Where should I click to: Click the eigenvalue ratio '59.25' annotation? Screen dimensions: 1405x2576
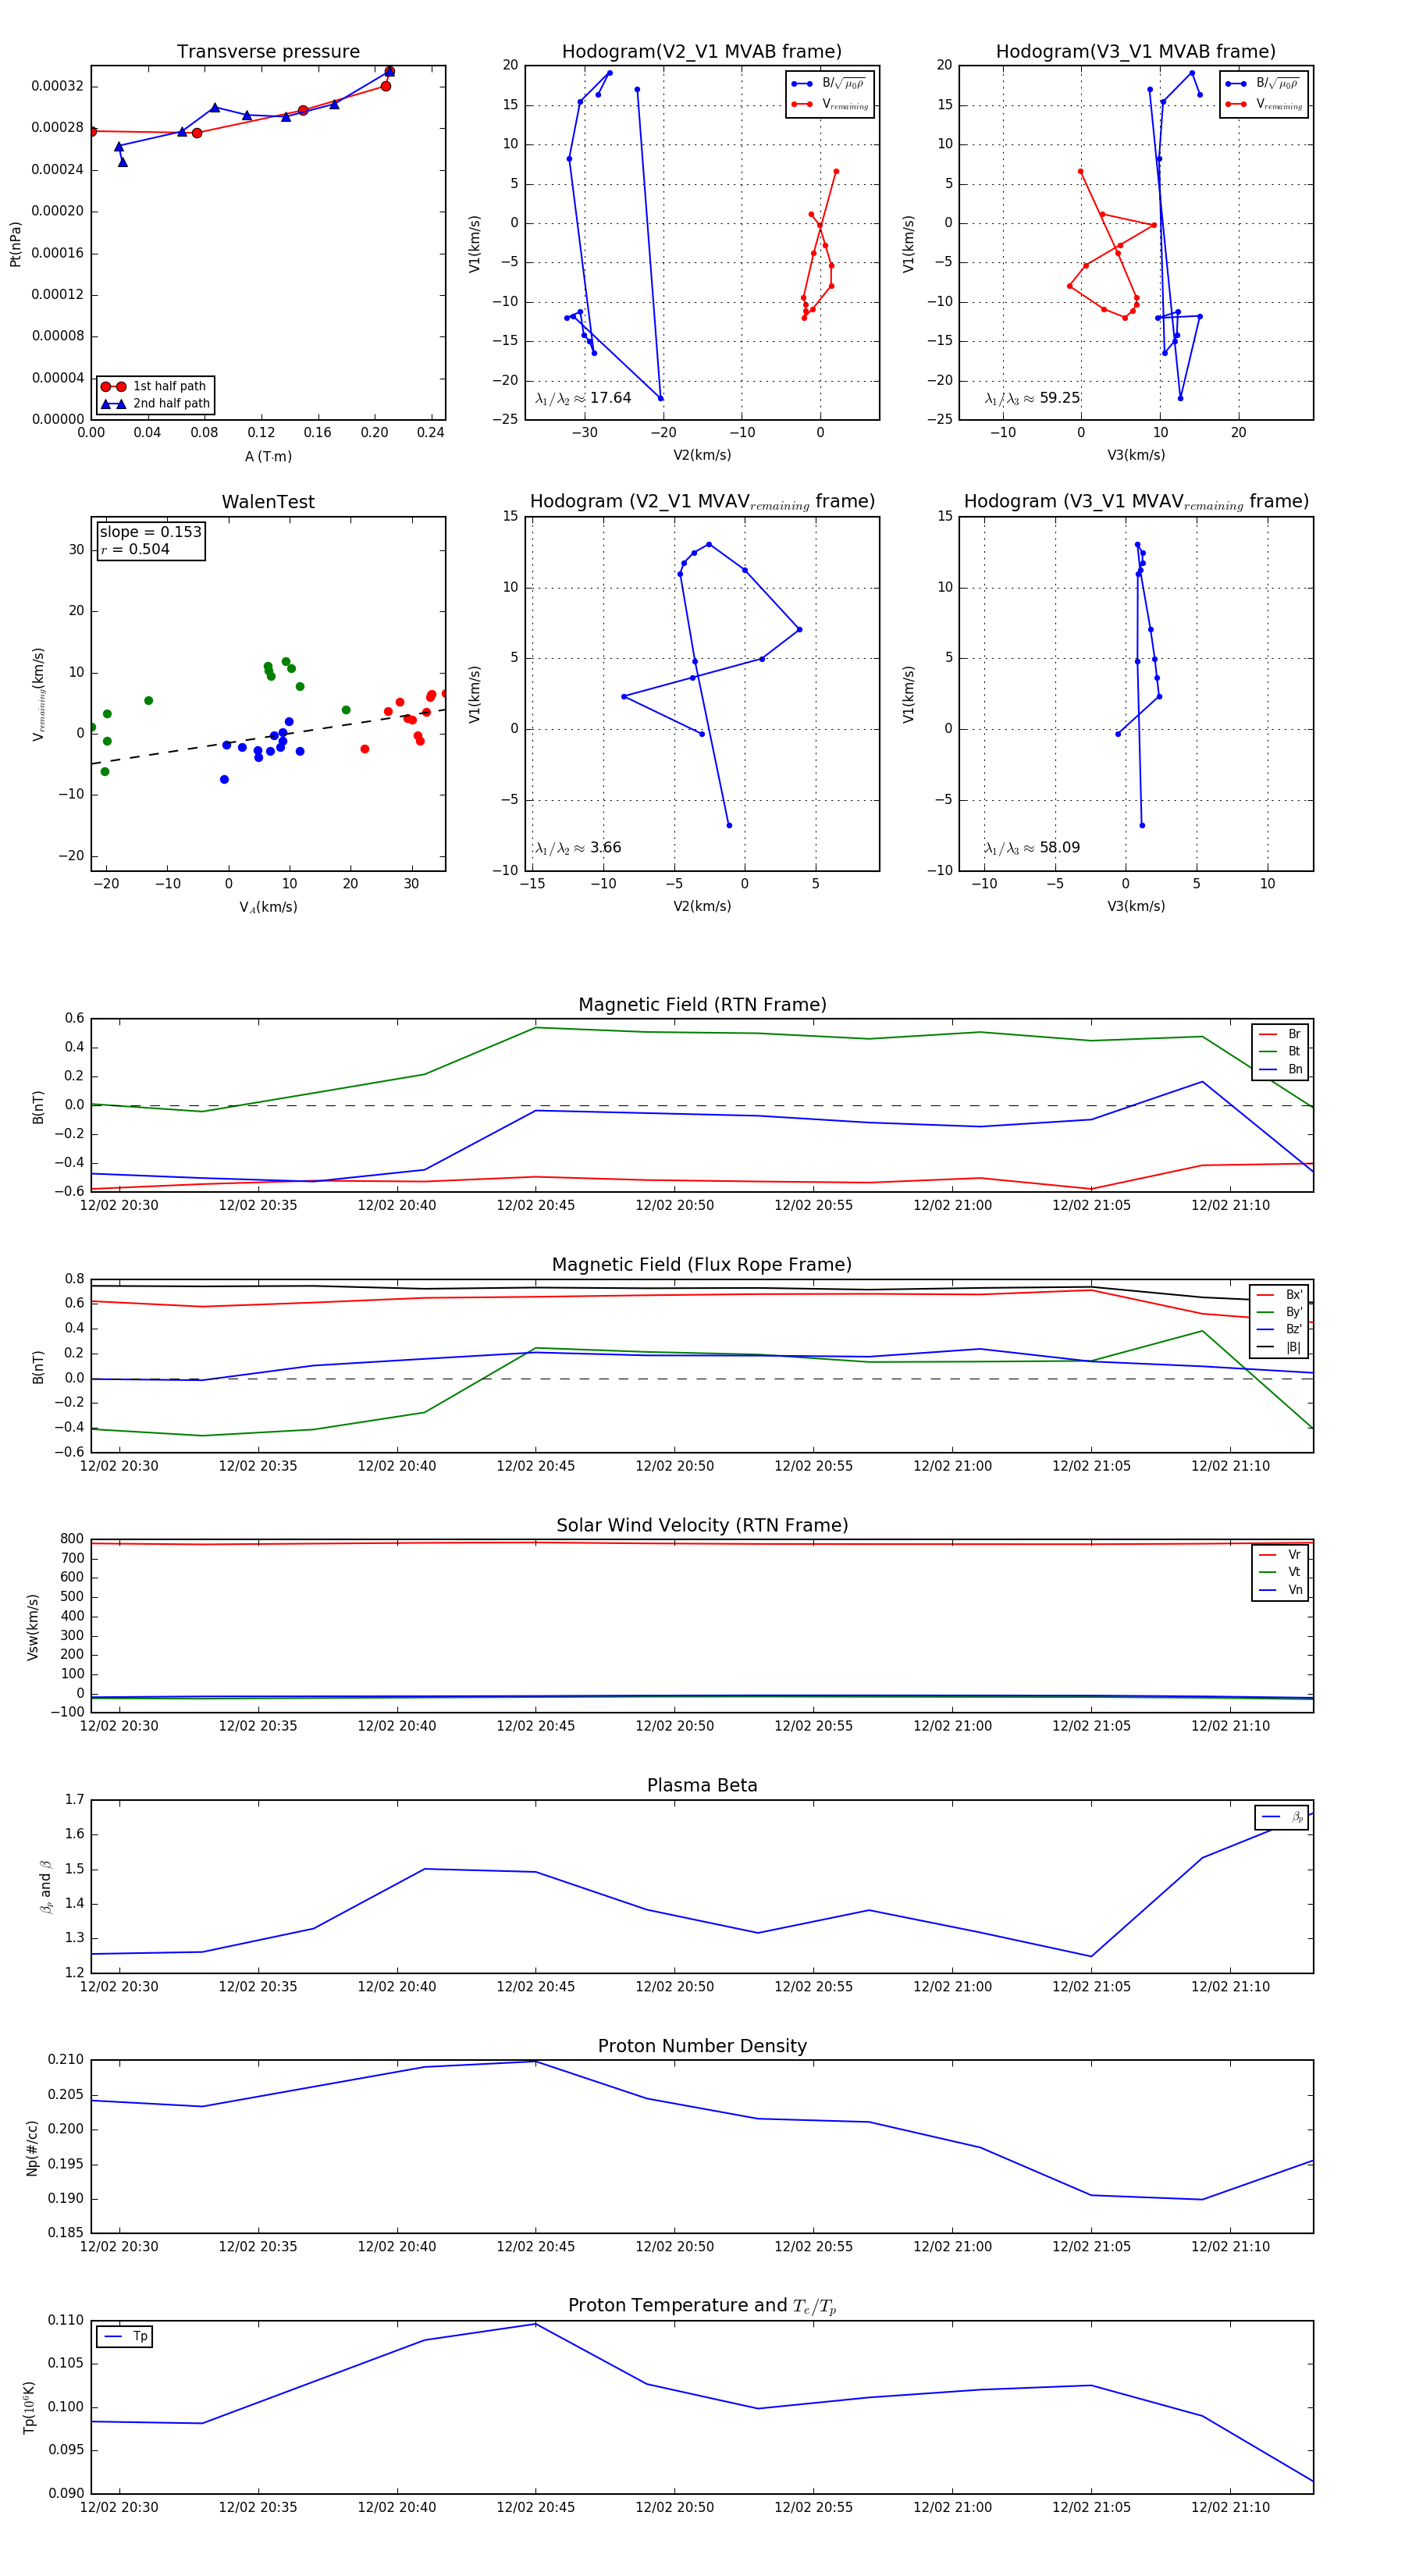[1032, 398]
